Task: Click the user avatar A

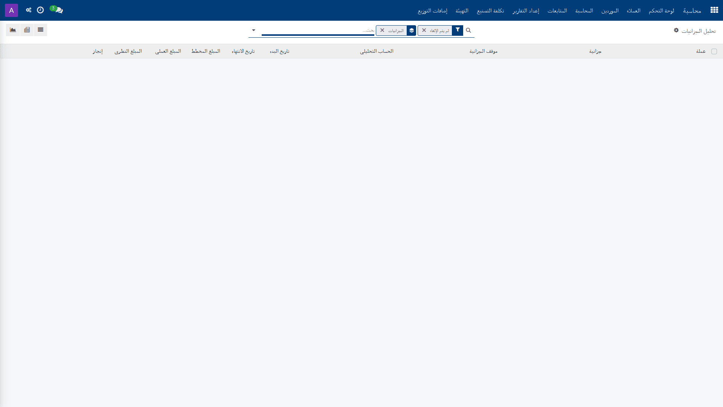Action: coord(11,10)
